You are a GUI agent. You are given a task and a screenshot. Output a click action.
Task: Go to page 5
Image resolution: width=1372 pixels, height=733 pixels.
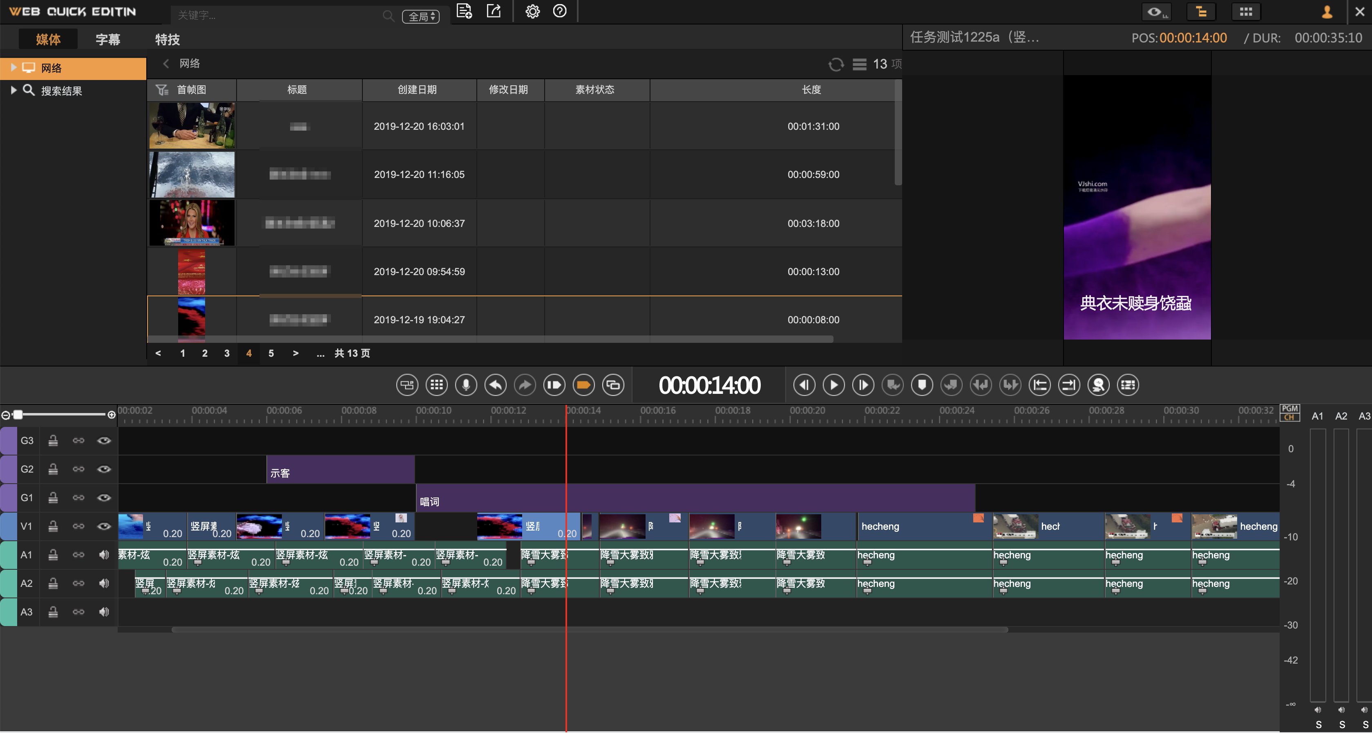tap(271, 353)
